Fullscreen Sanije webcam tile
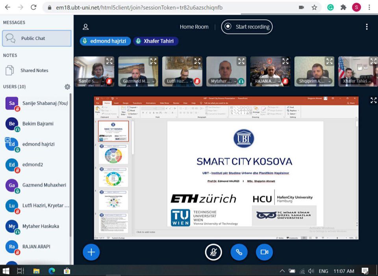The height and width of the screenshot is (276, 378). point(109,61)
